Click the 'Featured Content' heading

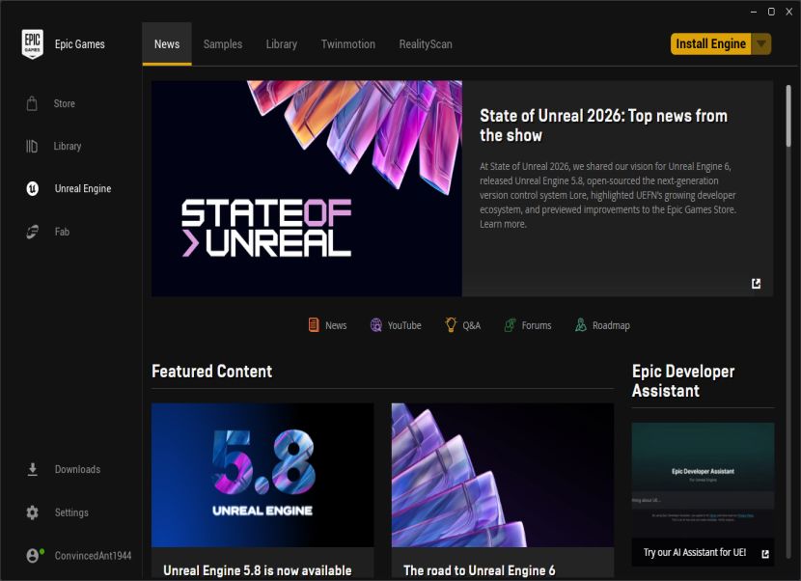(x=212, y=371)
